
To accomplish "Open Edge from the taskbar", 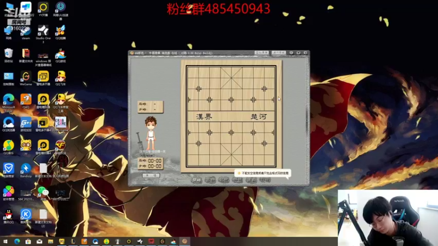I will [17, 241].
